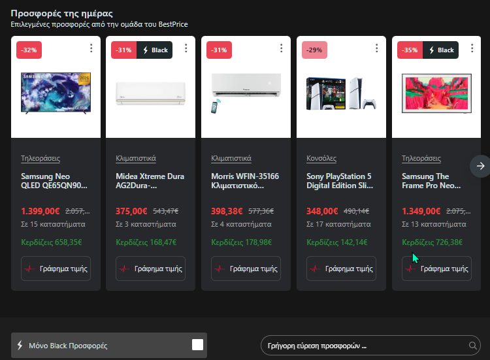490x360 pixels.
Task: Open Morris WFIN-35166 Κλιματιστικό product title
Action: 245,181
